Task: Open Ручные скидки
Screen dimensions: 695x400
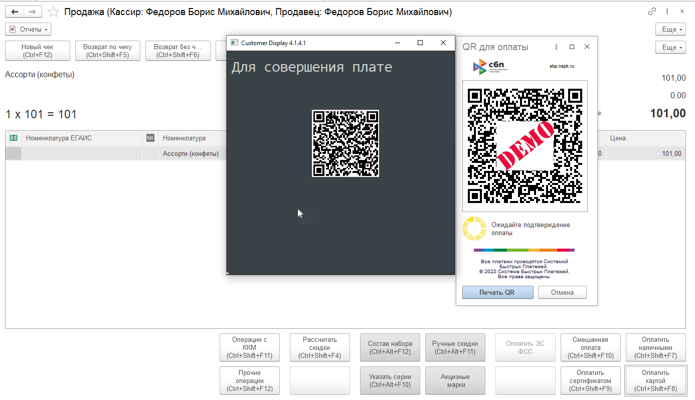Action: pos(455,348)
